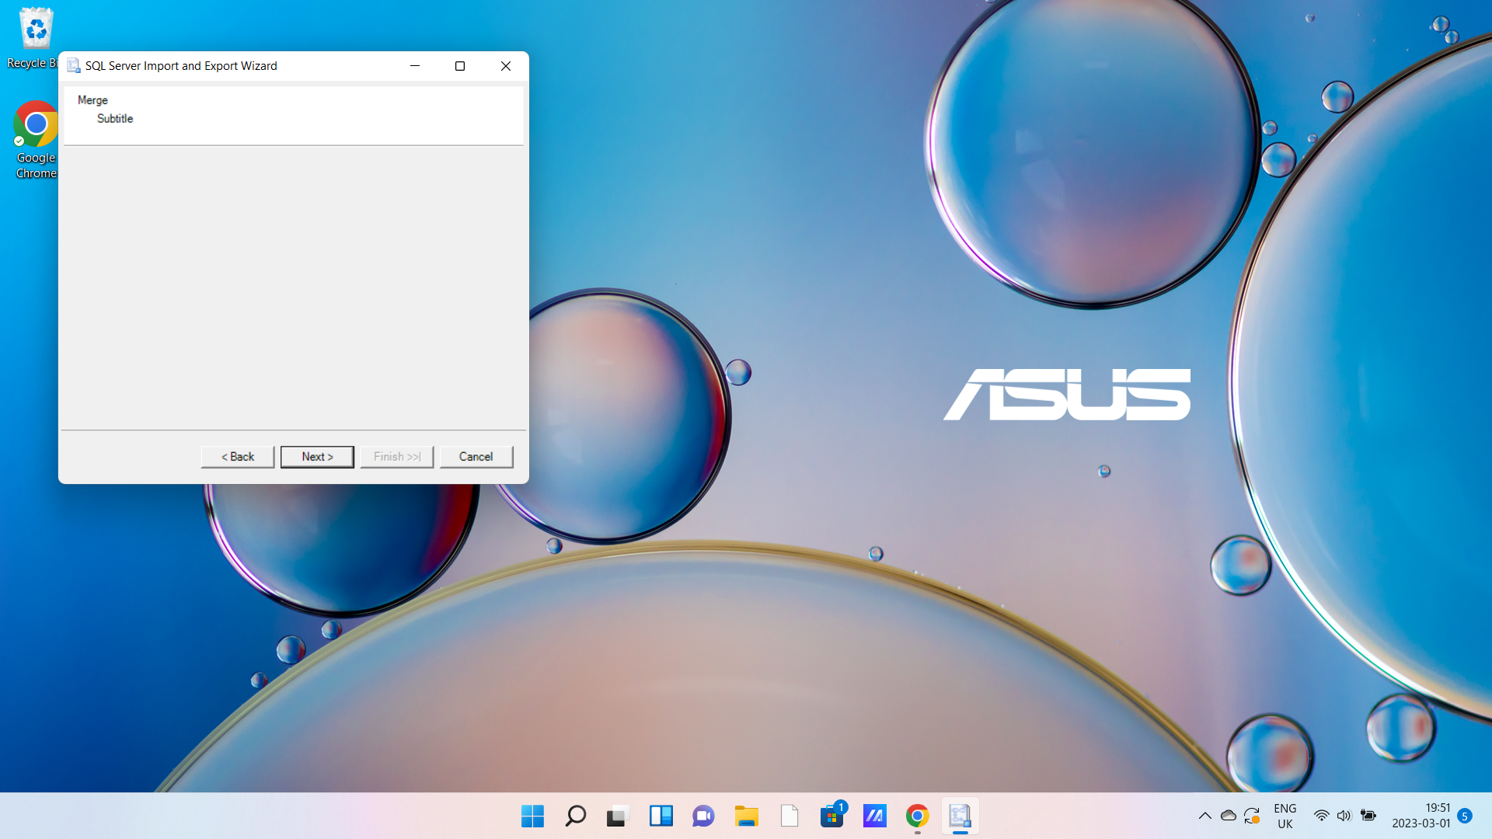Viewport: 1492px width, 839px height.
Task: Minimize the SQL Server wizard window
Action: coord(415,66)
